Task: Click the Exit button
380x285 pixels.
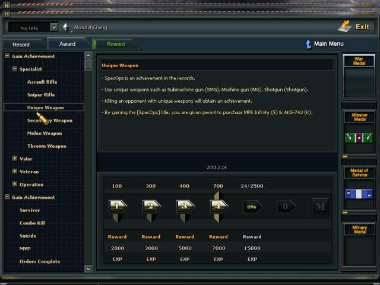Action: click(x=354, y=27)
